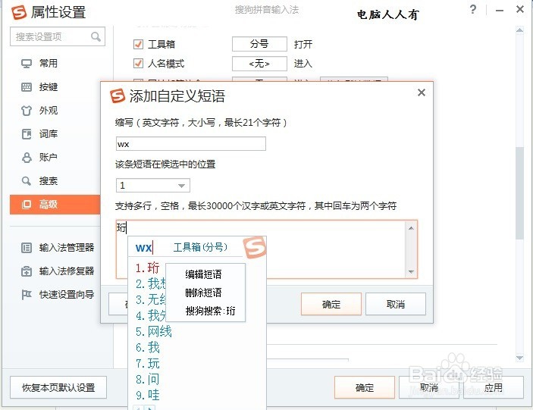
Task: Select candidate 8 问
Action: click(148, 380)
